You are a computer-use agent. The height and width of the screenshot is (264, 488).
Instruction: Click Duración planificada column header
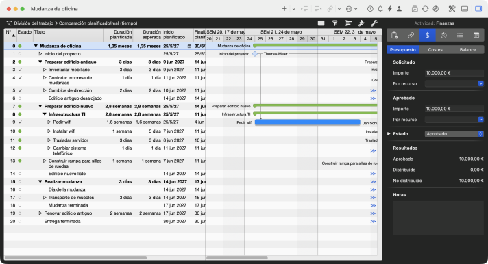coord(119,34)
